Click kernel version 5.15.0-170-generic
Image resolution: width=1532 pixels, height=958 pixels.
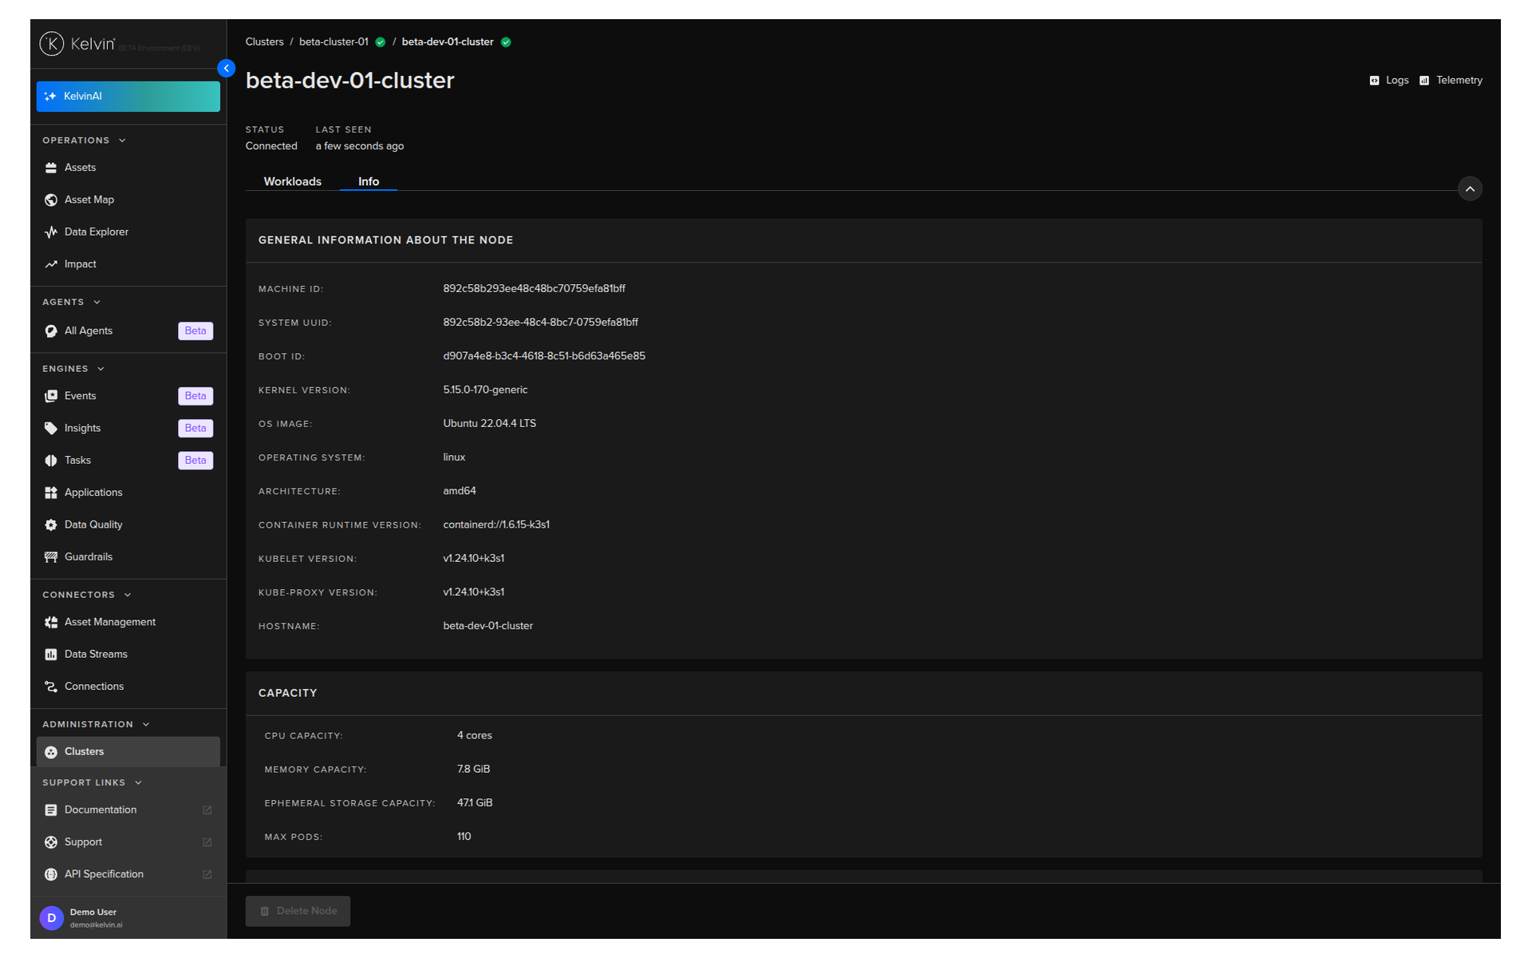(x=485, y=390)
